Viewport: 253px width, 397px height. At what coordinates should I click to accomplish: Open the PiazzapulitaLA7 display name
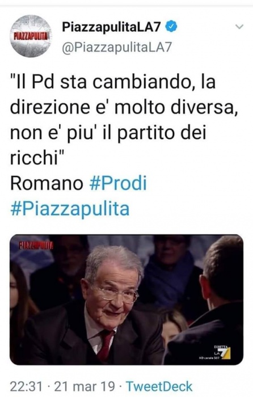[111, 27]
